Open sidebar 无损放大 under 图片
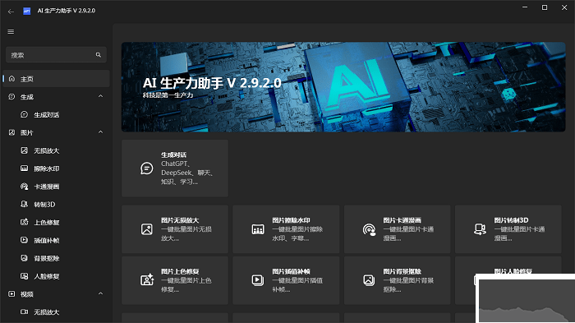Screen dimensions: 575x323 pyautogui.click(x=56, y=150)
